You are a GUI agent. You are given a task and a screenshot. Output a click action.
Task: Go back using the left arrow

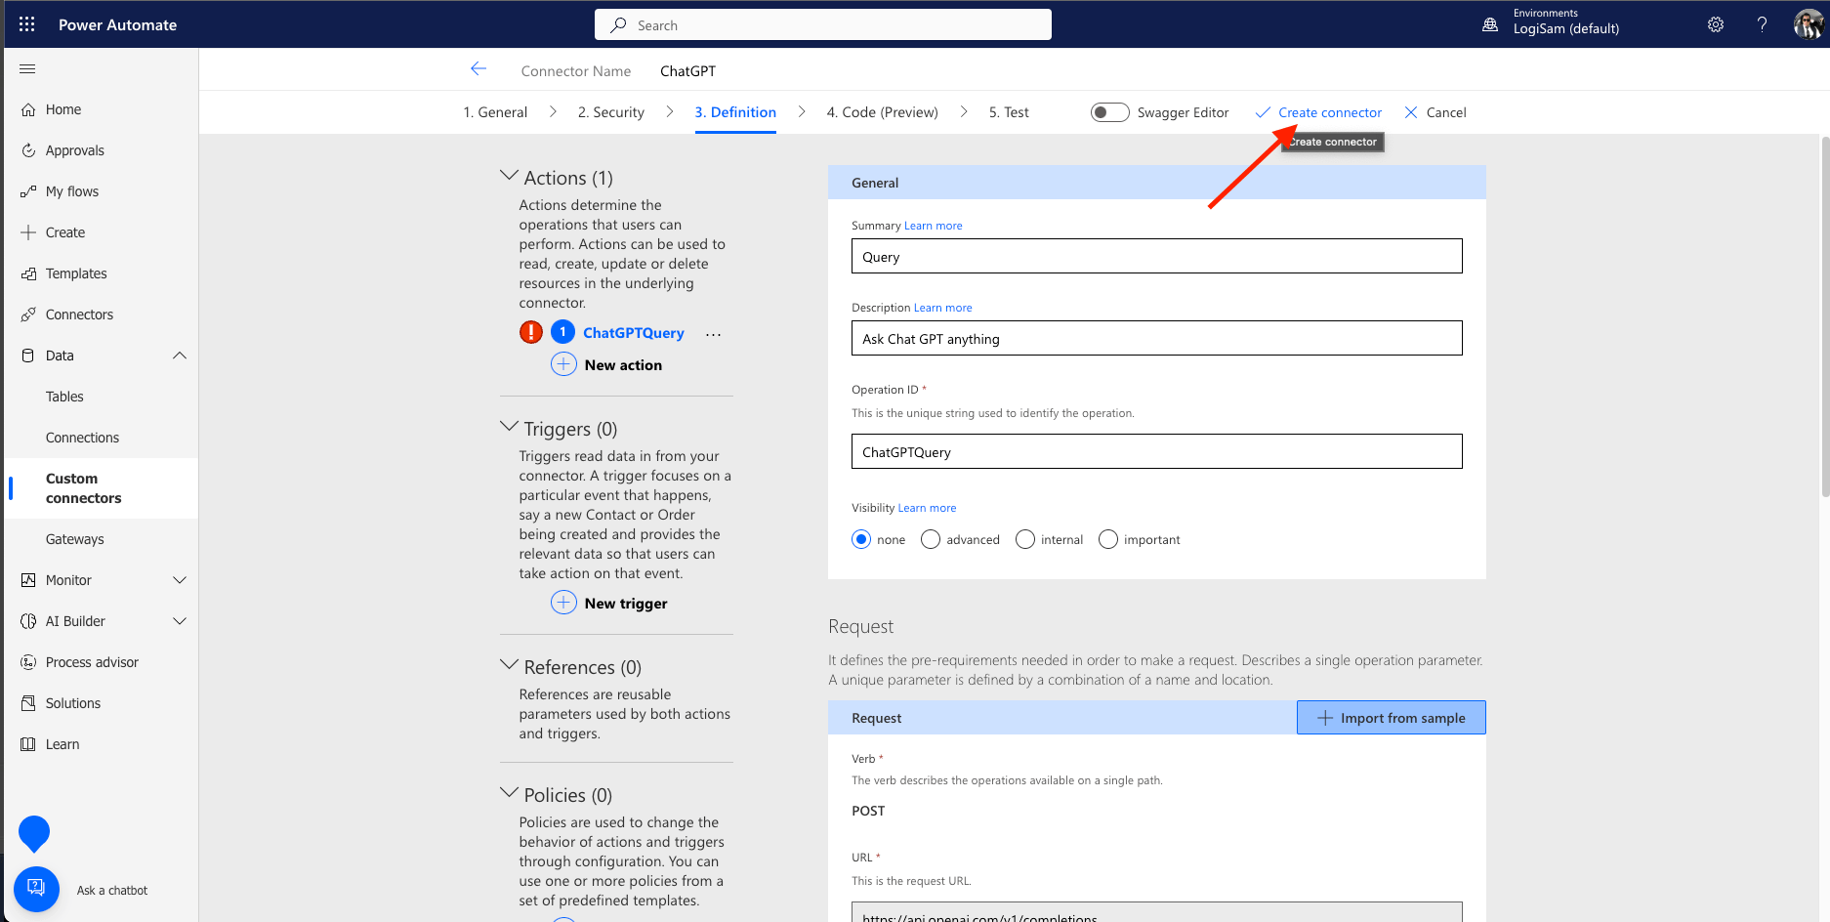(478, 68)
